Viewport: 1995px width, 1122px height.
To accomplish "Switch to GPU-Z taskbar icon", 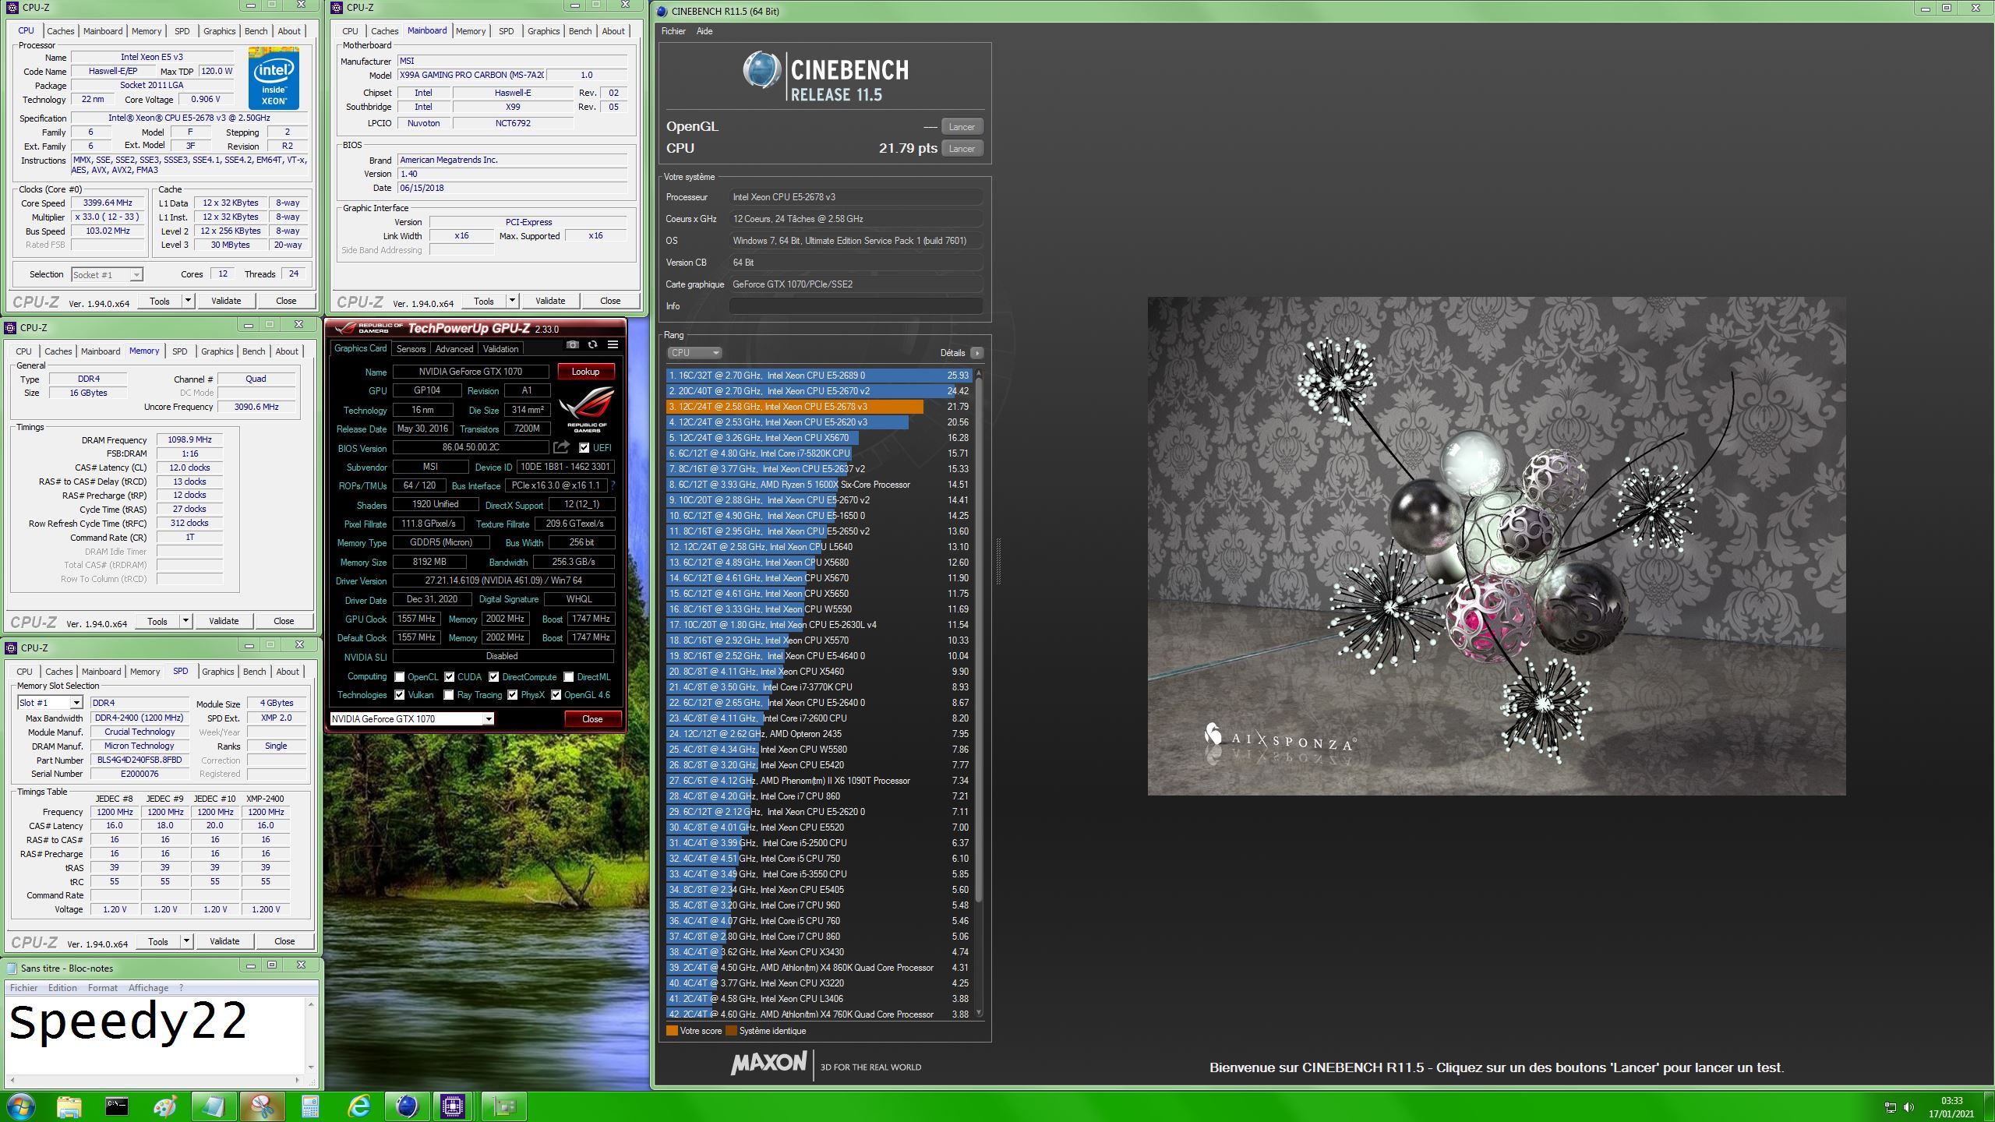I will (503, 1106).
